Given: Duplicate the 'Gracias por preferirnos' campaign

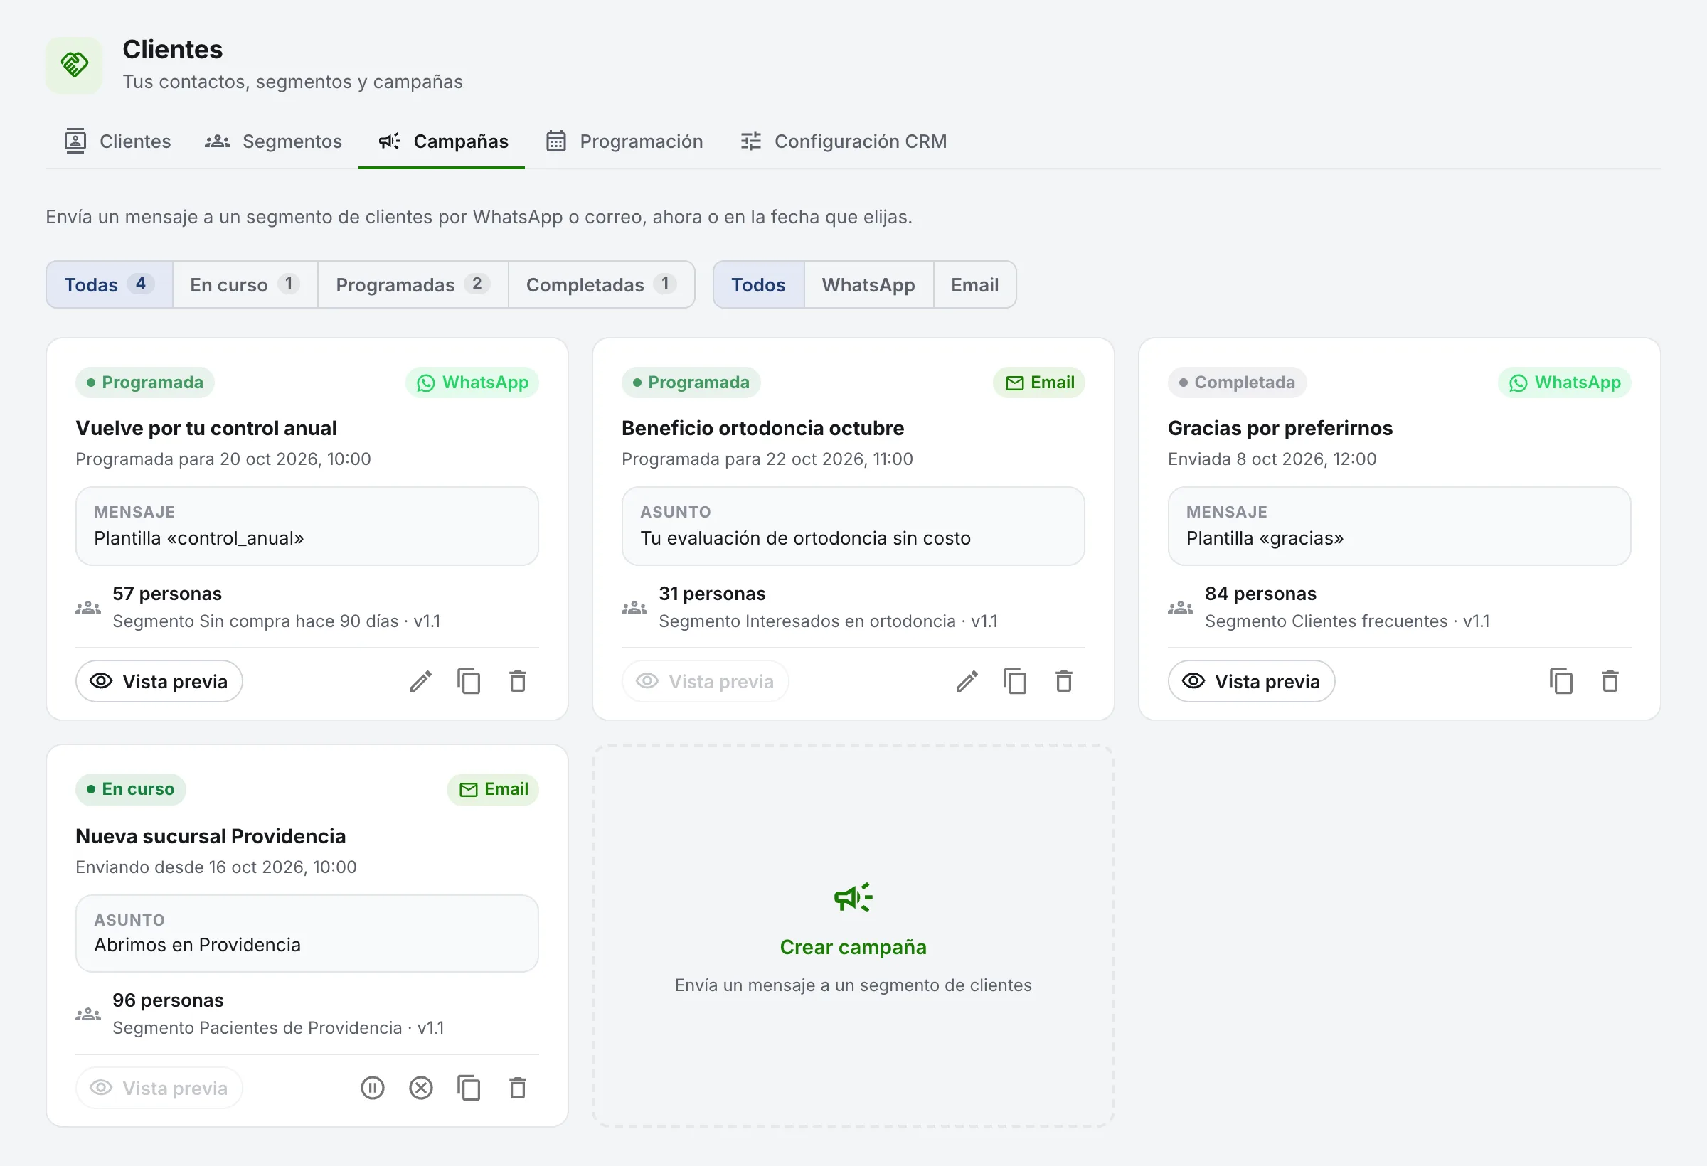Looking at the screenshot, I should [1562, 681].
